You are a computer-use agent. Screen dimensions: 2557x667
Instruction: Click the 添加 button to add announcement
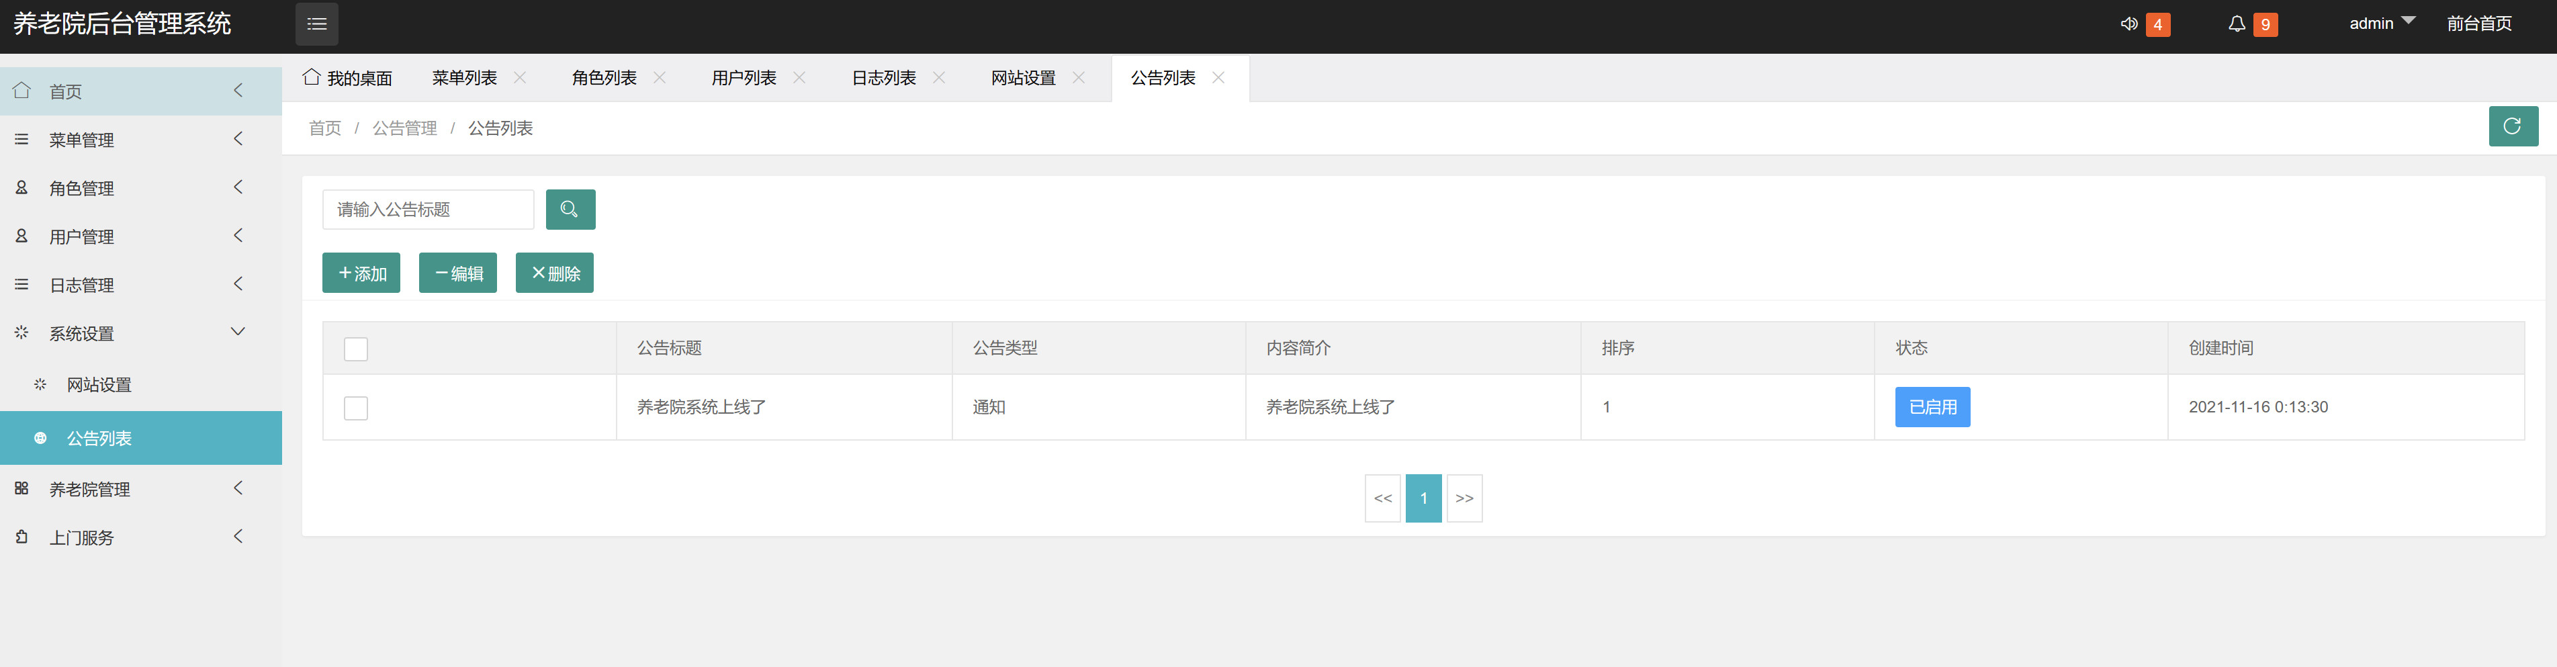point(360,272)
